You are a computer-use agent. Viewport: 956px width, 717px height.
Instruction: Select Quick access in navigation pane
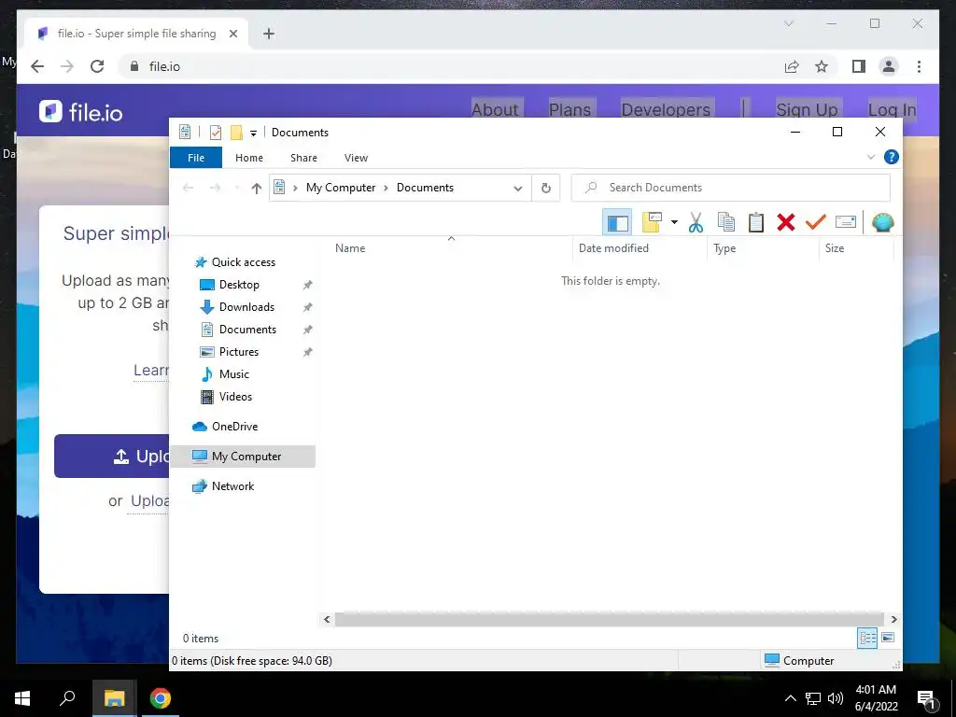click(243, 262)
